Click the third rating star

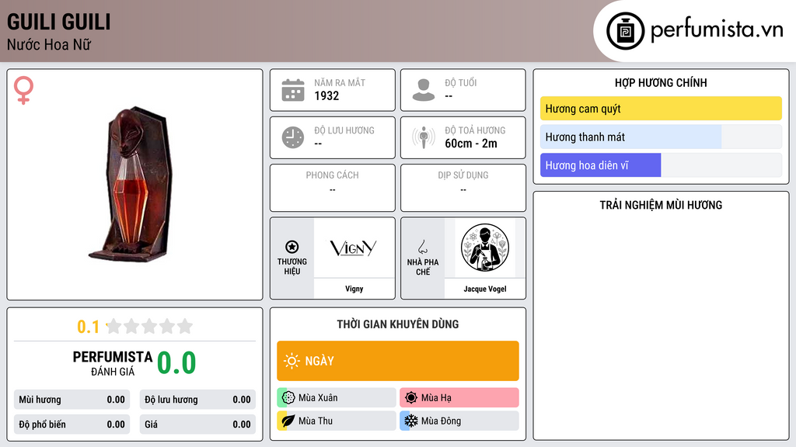(149, 326)
